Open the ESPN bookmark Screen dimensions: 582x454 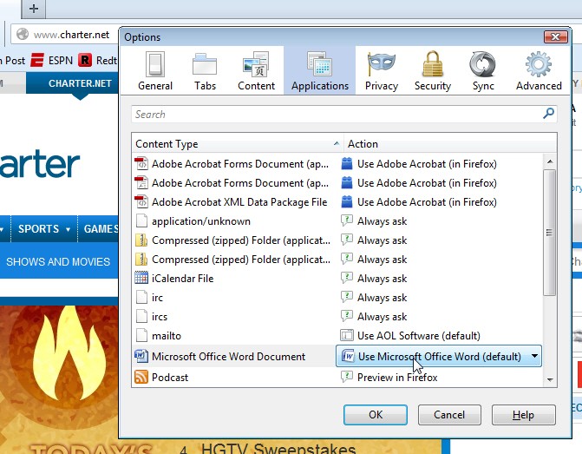52,60
